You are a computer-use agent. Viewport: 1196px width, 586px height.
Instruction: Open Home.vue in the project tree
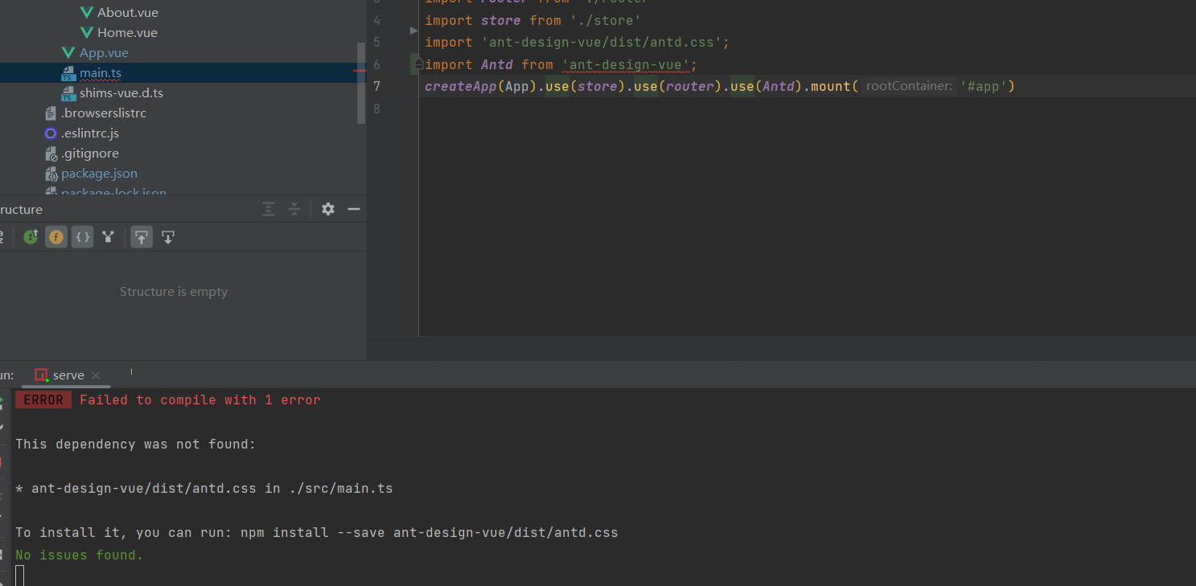pos(127,32)
